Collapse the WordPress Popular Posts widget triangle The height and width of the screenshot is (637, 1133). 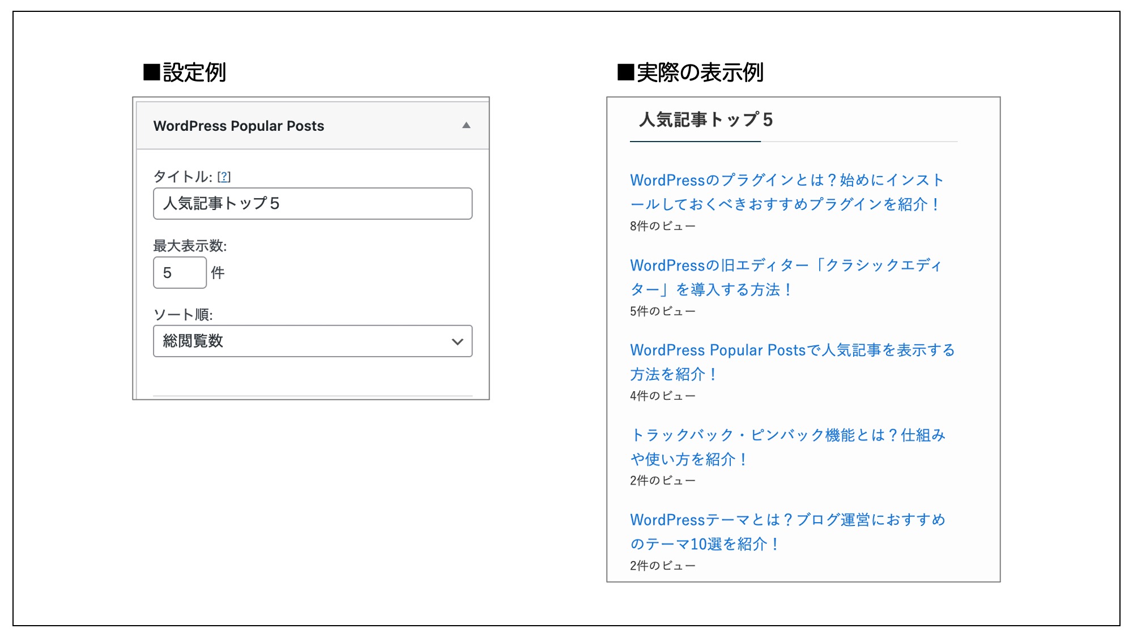tap(466, 125)
